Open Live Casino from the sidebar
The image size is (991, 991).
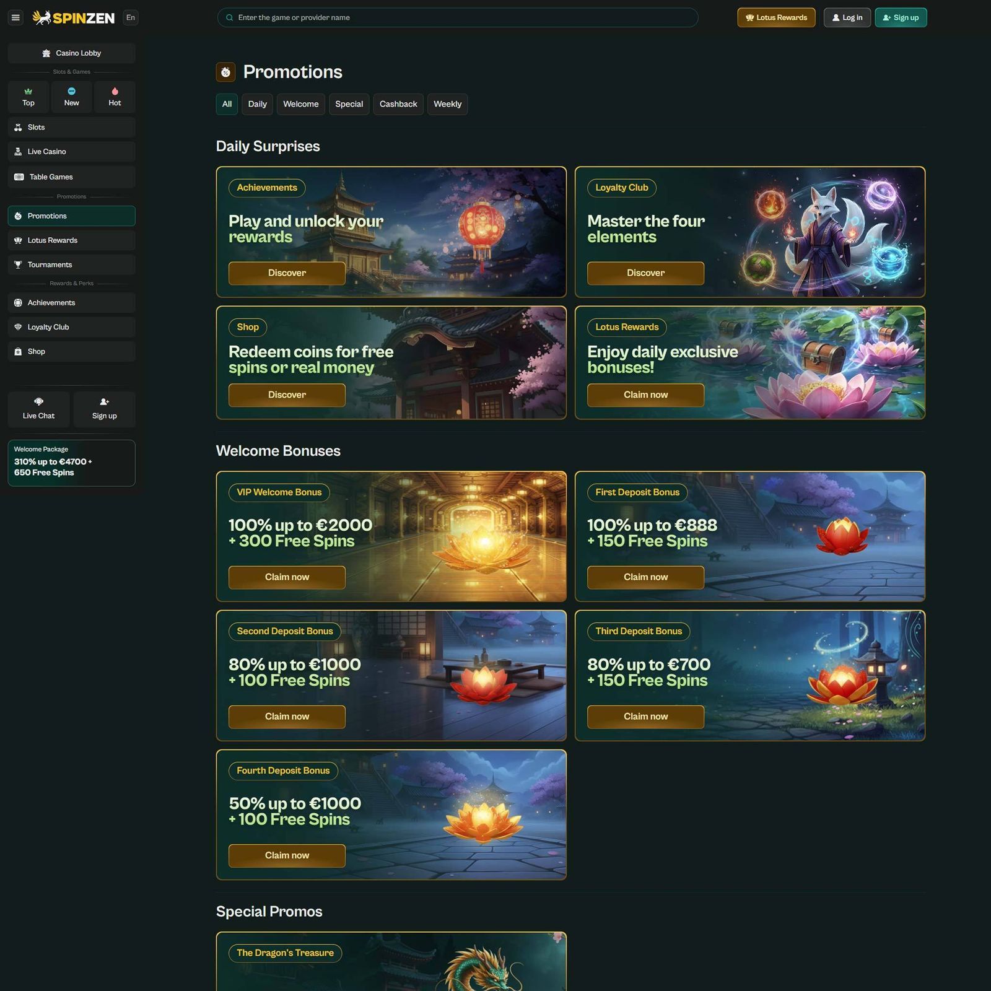71,152
